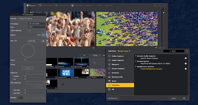Click Cancel in Add Shot dialog
This screenshot has width=198, height=105.
[x=173, y=98]
